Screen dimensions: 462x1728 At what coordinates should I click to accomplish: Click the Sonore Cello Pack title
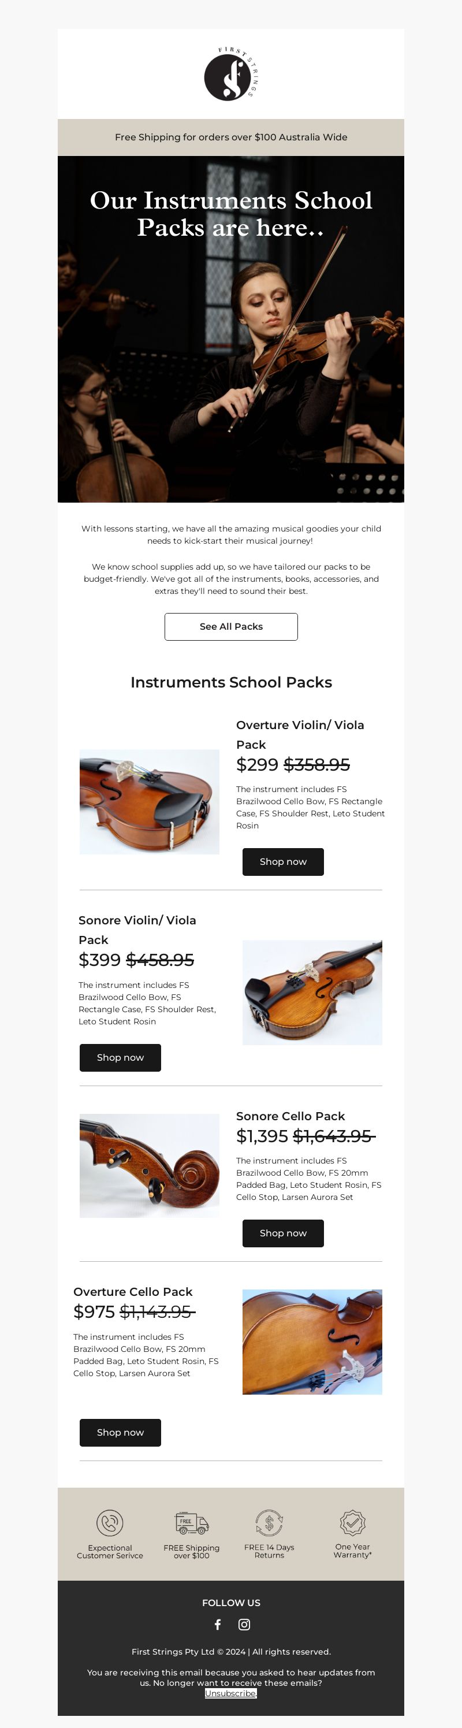pyautogui.click(x=290, y=1116)
